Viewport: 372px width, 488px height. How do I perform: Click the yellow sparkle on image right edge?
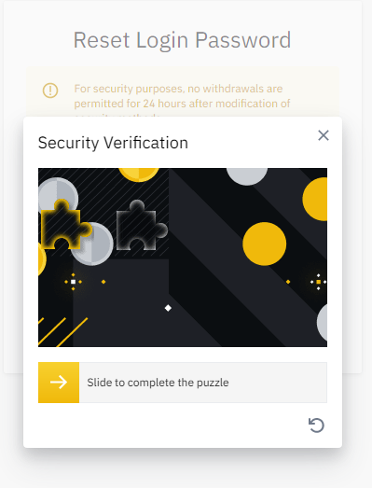pos(319,282)
